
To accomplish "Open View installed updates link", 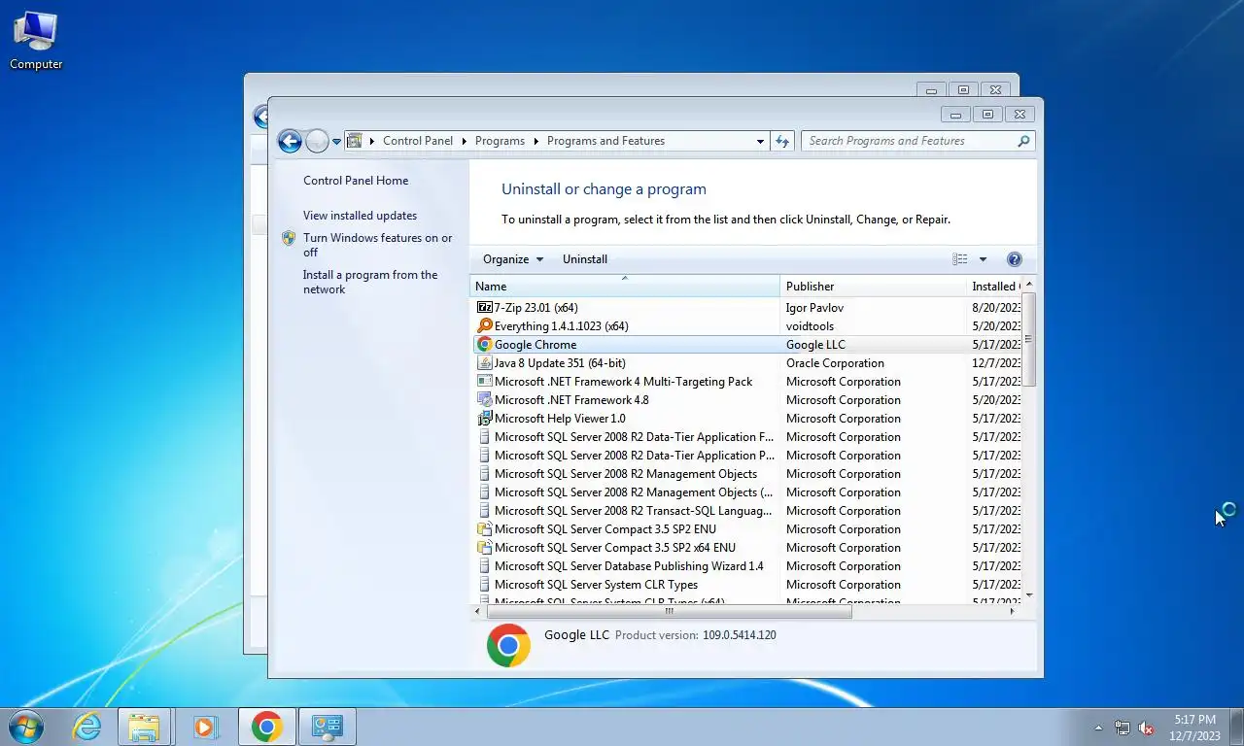I will pyautogui.click(x=360, y=216).
